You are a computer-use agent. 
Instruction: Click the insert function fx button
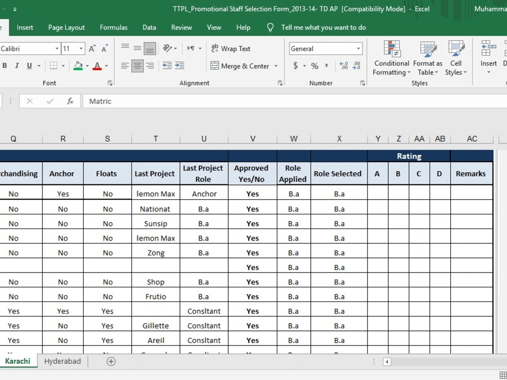tap(70, 101)
